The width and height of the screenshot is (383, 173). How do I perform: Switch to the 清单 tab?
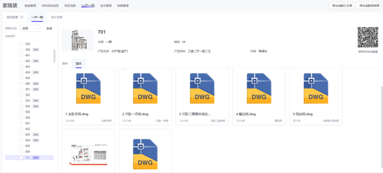(65, 64)
